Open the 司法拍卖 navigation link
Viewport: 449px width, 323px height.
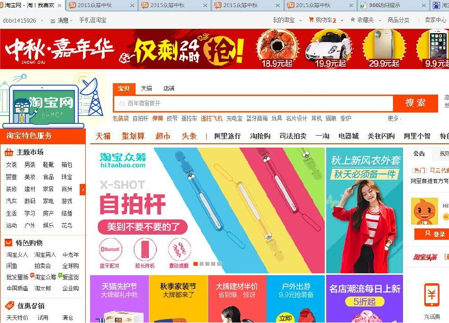(x=293, y=136)
